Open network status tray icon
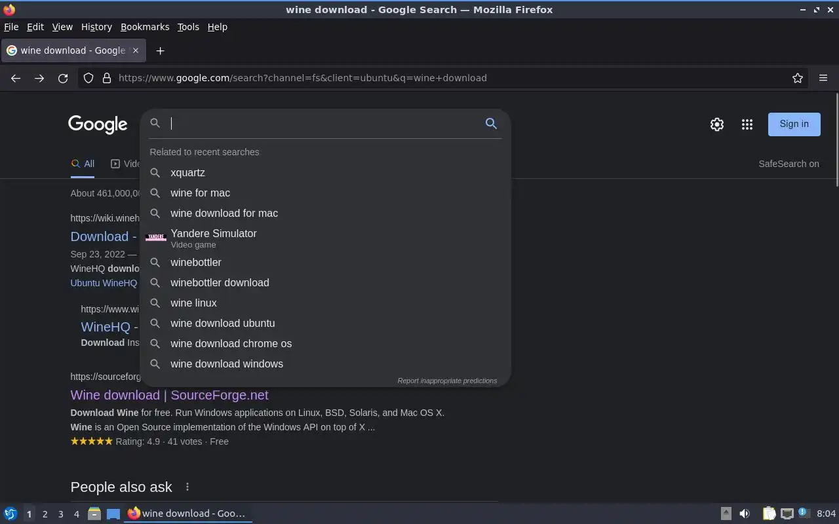This screenshot has height=524, width=839. tap(787, 514)
